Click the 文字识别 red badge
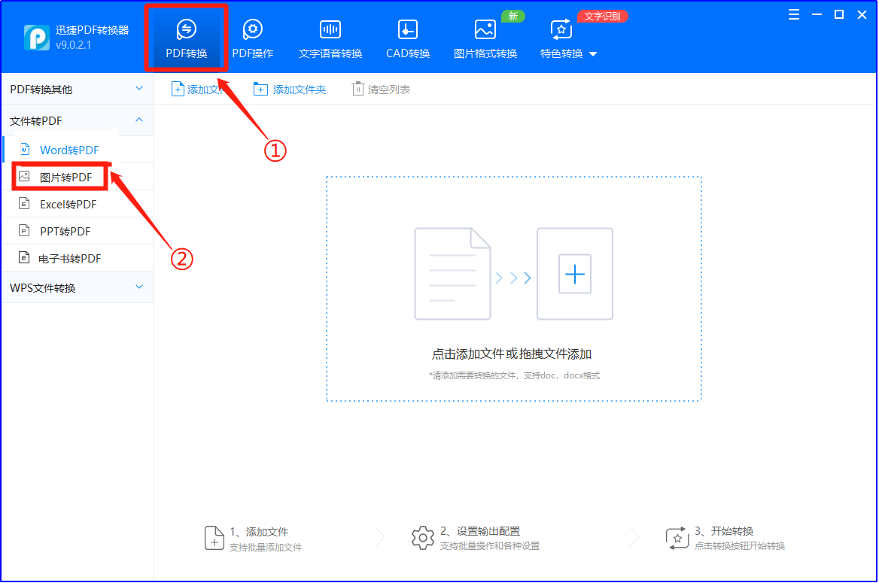The height and width of the screenshot is (583, 879). pos(603,17)
